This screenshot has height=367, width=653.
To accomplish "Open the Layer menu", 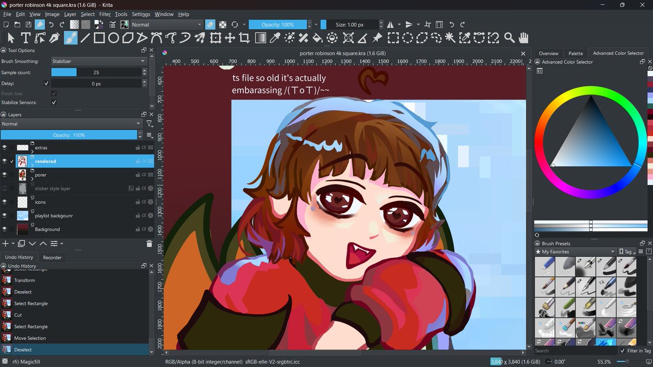I will coord(70,14).
